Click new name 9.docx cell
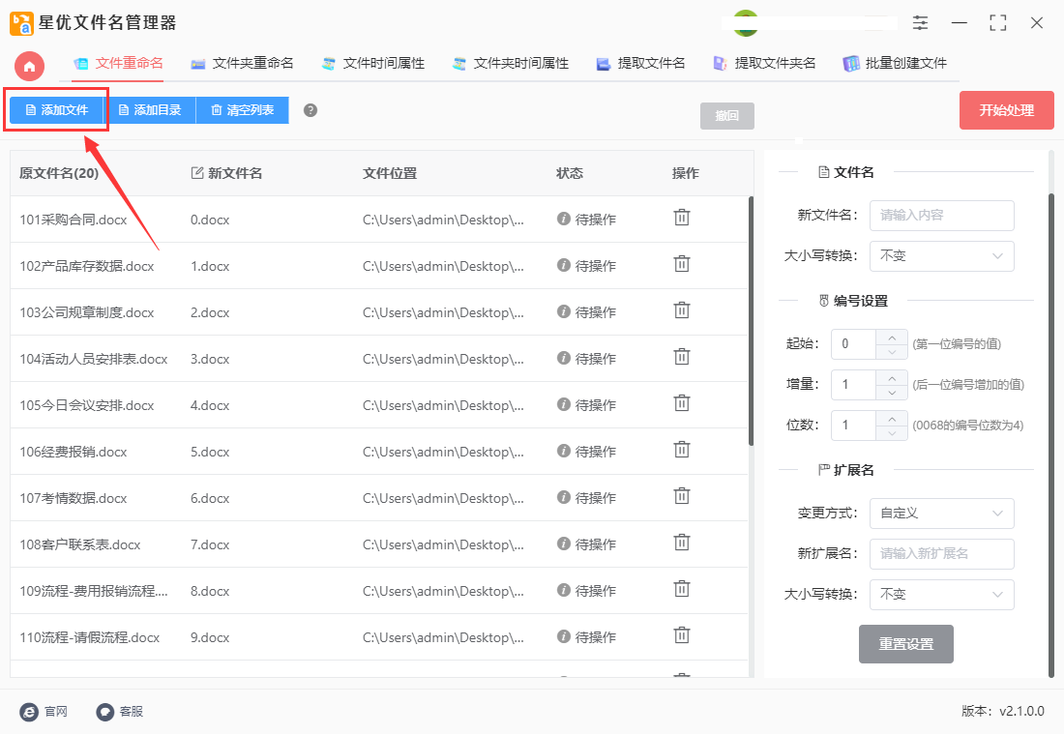 210,637
